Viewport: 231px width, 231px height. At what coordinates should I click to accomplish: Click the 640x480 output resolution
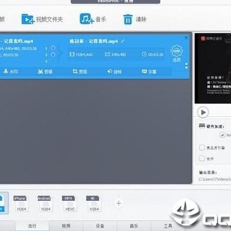click(x=116, y=55)
